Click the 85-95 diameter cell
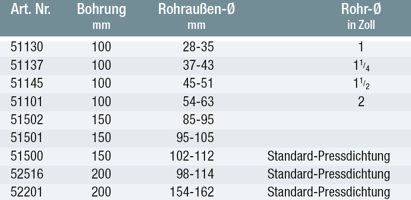This screenshot has width=411, height=200. (x=198, y=120)
